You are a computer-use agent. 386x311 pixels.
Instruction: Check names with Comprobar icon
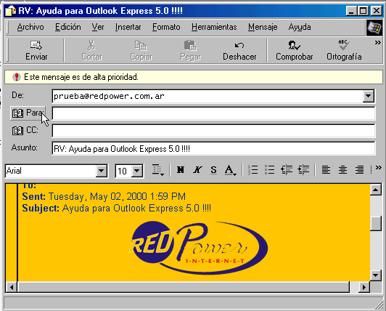point(294,51)
